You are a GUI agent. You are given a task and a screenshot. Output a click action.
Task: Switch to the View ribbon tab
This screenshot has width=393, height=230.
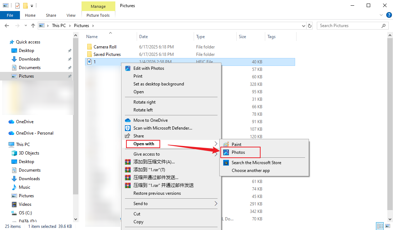71,15
